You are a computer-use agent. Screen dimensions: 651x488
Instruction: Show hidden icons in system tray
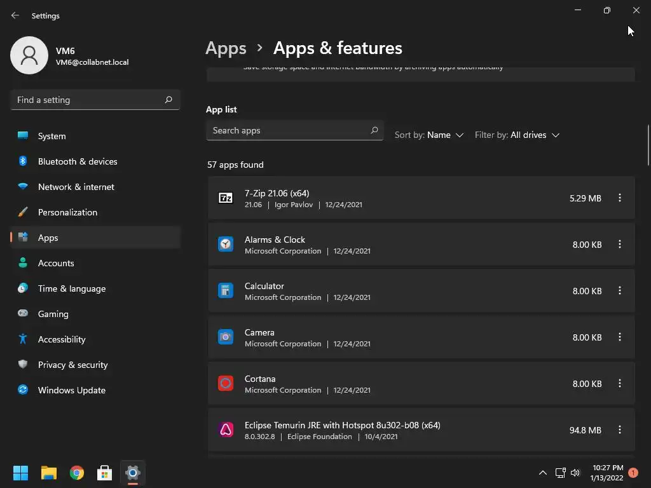coord(542,473)
